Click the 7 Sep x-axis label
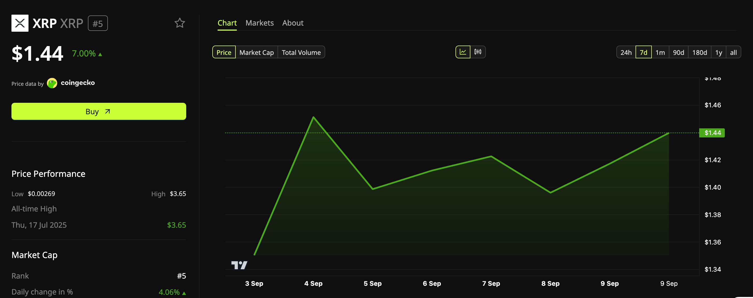 click(491, 283)
